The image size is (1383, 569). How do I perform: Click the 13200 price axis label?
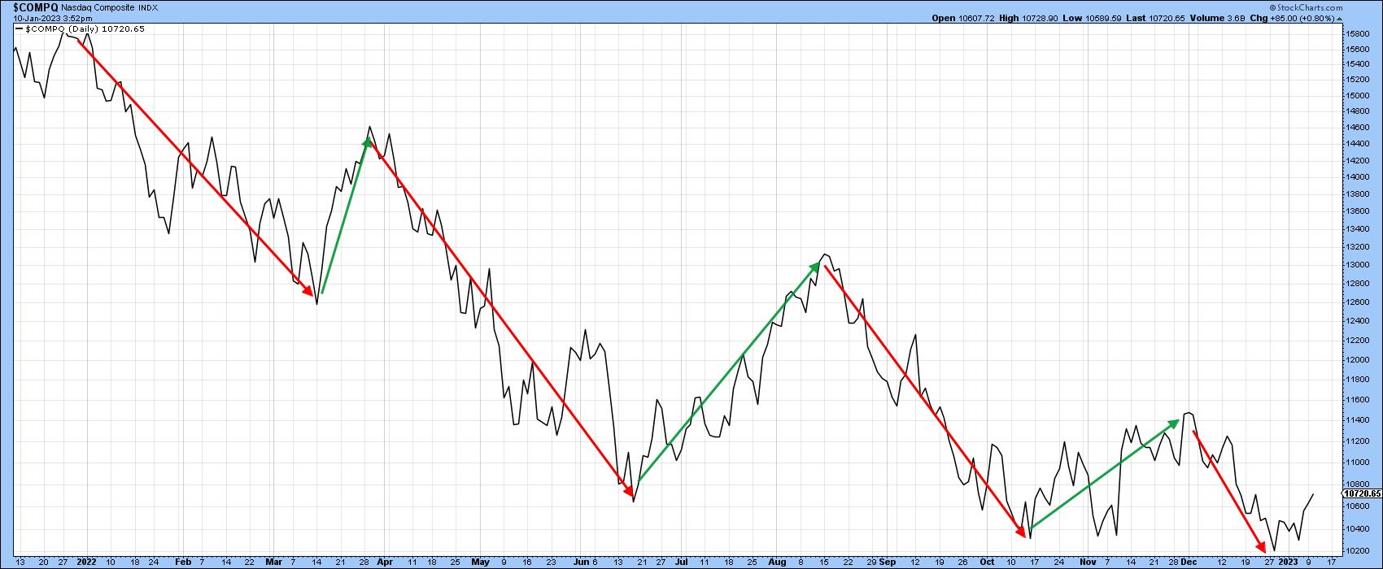tap(1358, 247)
